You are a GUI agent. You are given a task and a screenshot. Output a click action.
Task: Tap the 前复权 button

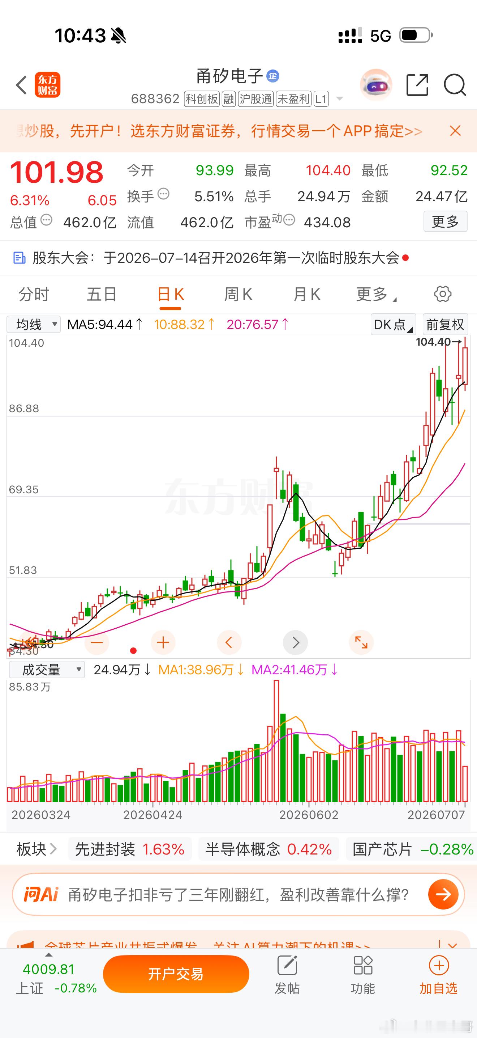tap(445, 324)
